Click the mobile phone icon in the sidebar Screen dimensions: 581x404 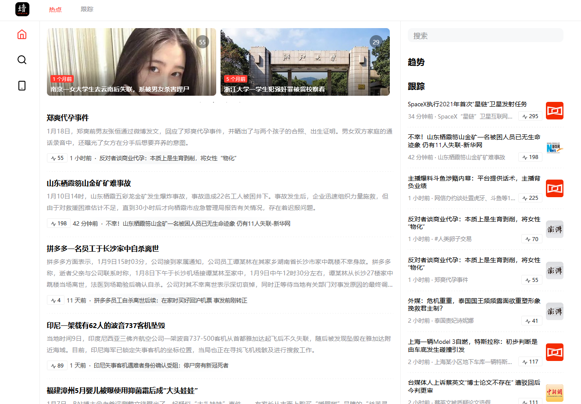tap(22, 86)
